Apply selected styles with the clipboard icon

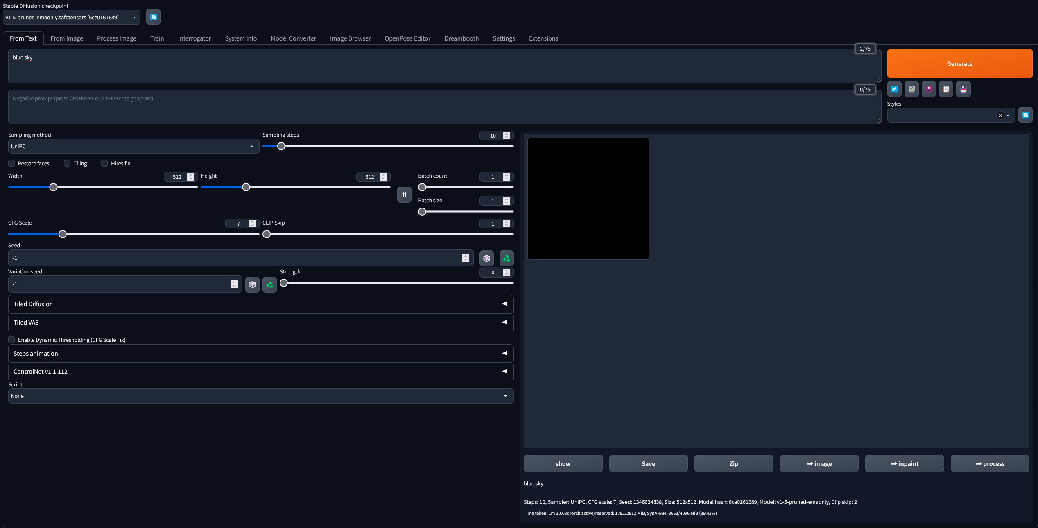pos(946,89)
